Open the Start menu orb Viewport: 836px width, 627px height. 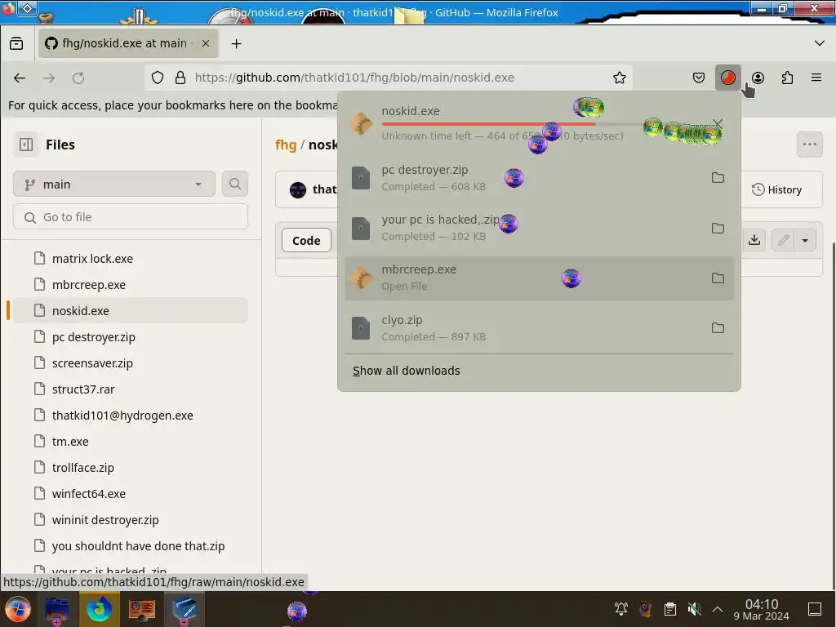pyautogui.click(x=18, y=609)
